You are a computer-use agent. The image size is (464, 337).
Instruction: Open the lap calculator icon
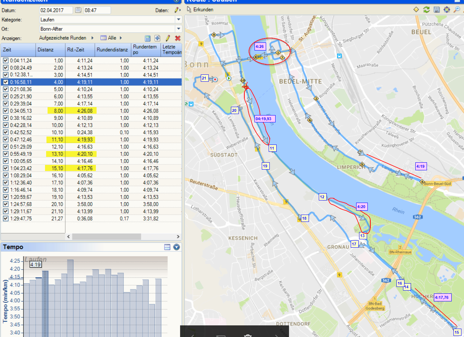(148, 38)
